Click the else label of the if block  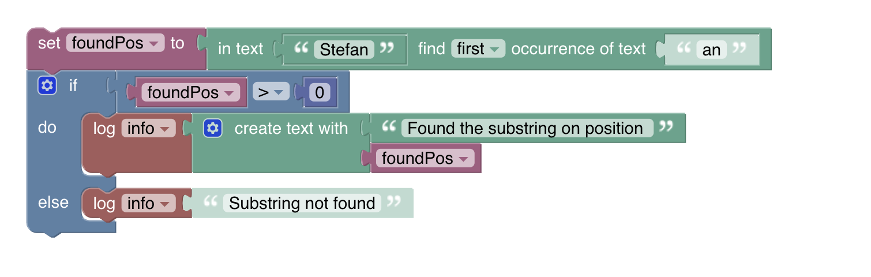pyautogui.click(x=53, y=203)
